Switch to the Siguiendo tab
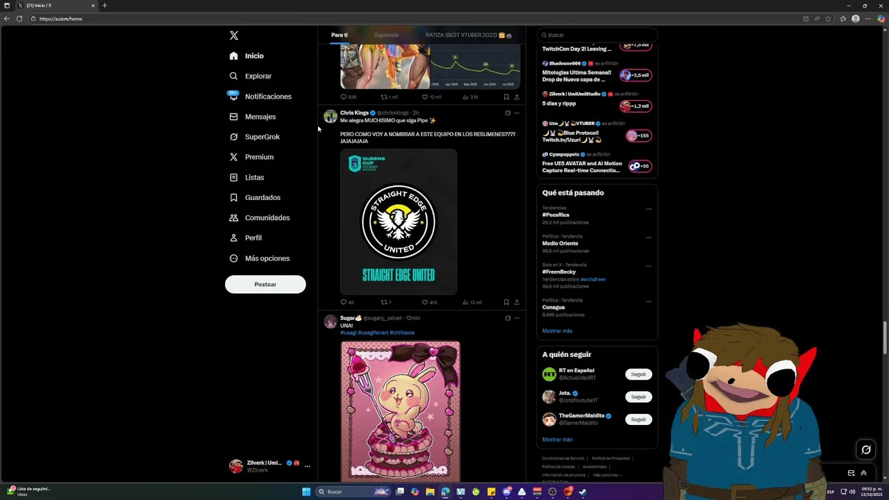Screen dimensions: 889x500 click(386, 35)
